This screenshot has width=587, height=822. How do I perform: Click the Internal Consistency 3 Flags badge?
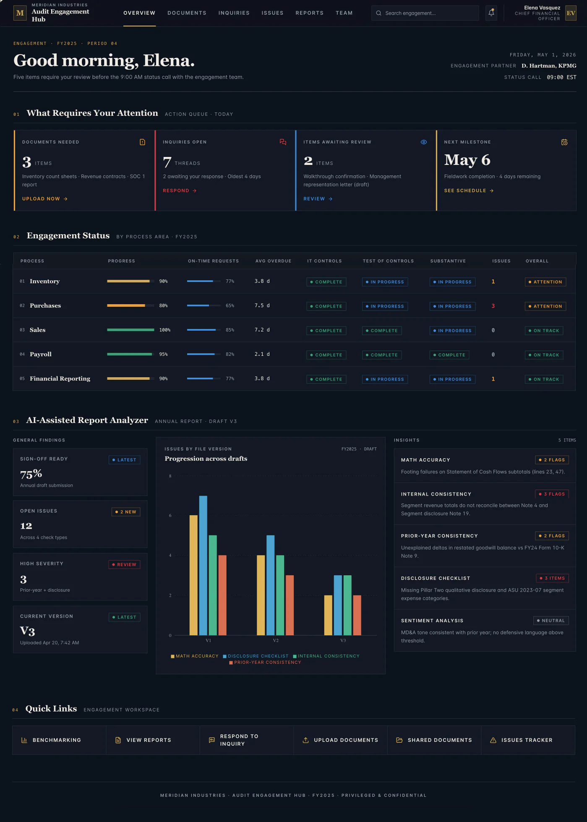(x=552, y=494)
